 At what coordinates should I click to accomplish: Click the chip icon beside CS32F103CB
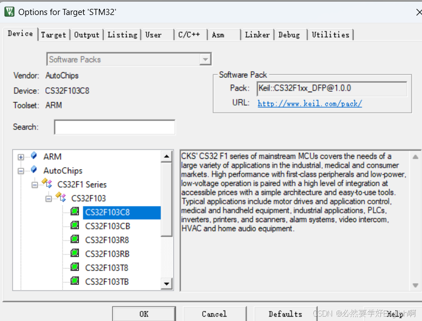pos(74,225)
